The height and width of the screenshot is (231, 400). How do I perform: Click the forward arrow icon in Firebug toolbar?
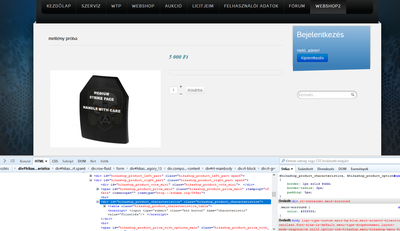click(5, 161)
